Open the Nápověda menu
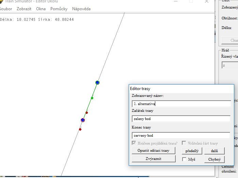The width and height of the screenshot is (238, 178). click(81, 9)
